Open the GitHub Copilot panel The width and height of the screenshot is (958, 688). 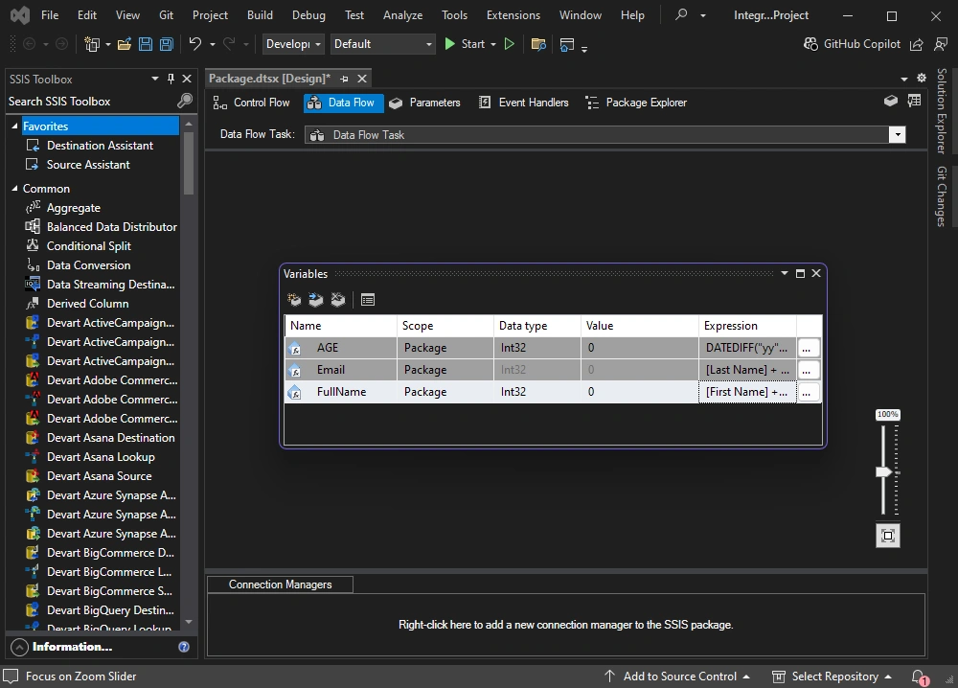point(852,44)
